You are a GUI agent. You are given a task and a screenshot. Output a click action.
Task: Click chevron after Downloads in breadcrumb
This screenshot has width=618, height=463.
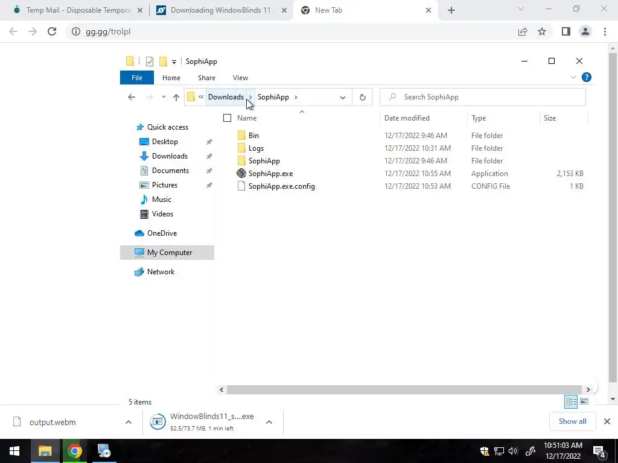(250, 97)
